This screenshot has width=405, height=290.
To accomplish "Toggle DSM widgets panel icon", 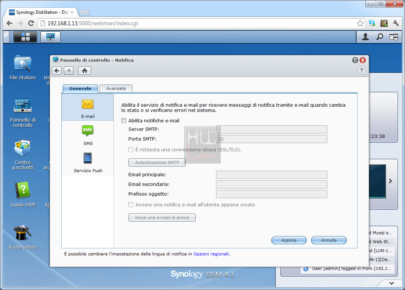I will coord(393,37).
